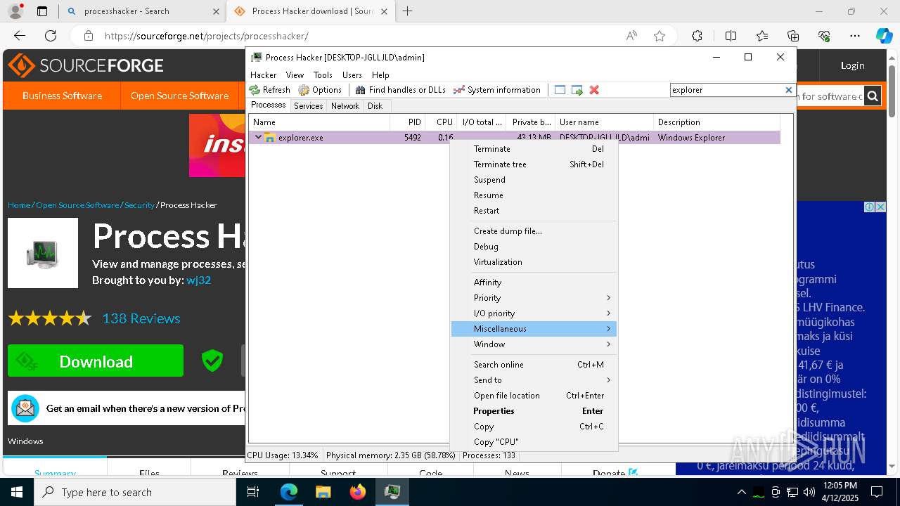
Task: Choose Terminate from context menu
Action: click(x=534, y=149)
